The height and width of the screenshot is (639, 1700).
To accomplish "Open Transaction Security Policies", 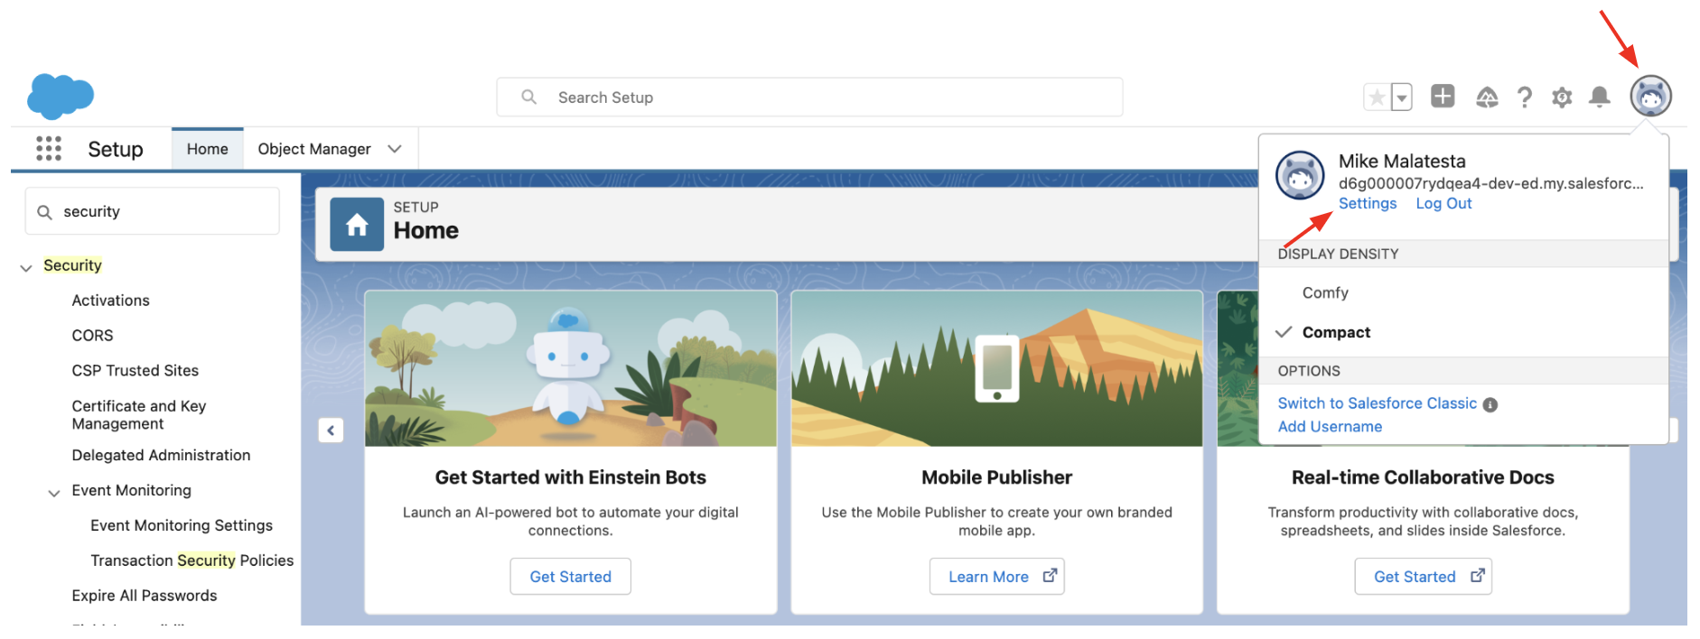I will (x=192, y=560).
